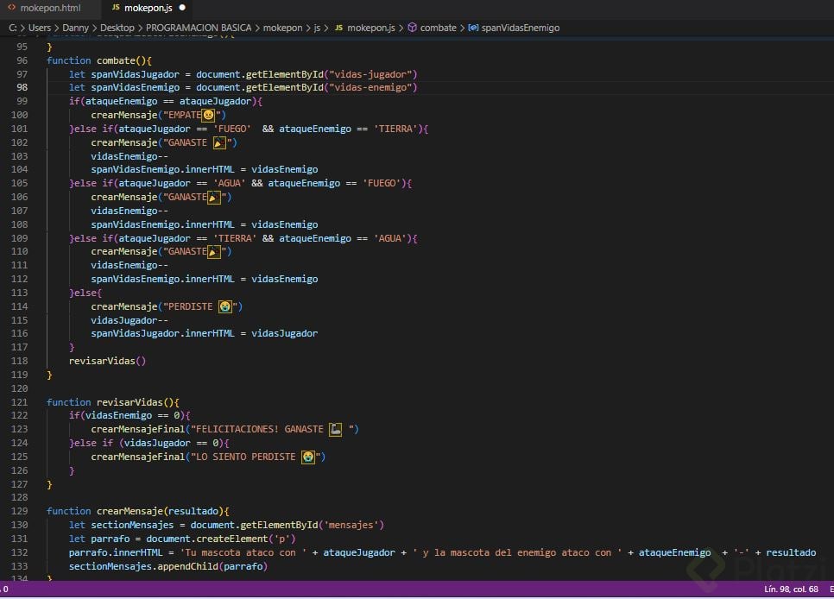Image resolution: width=834 pixels, height=599 pixels.
Task: Click 'vidasEnemigo--' on line 103
Action: coord(130,156)
